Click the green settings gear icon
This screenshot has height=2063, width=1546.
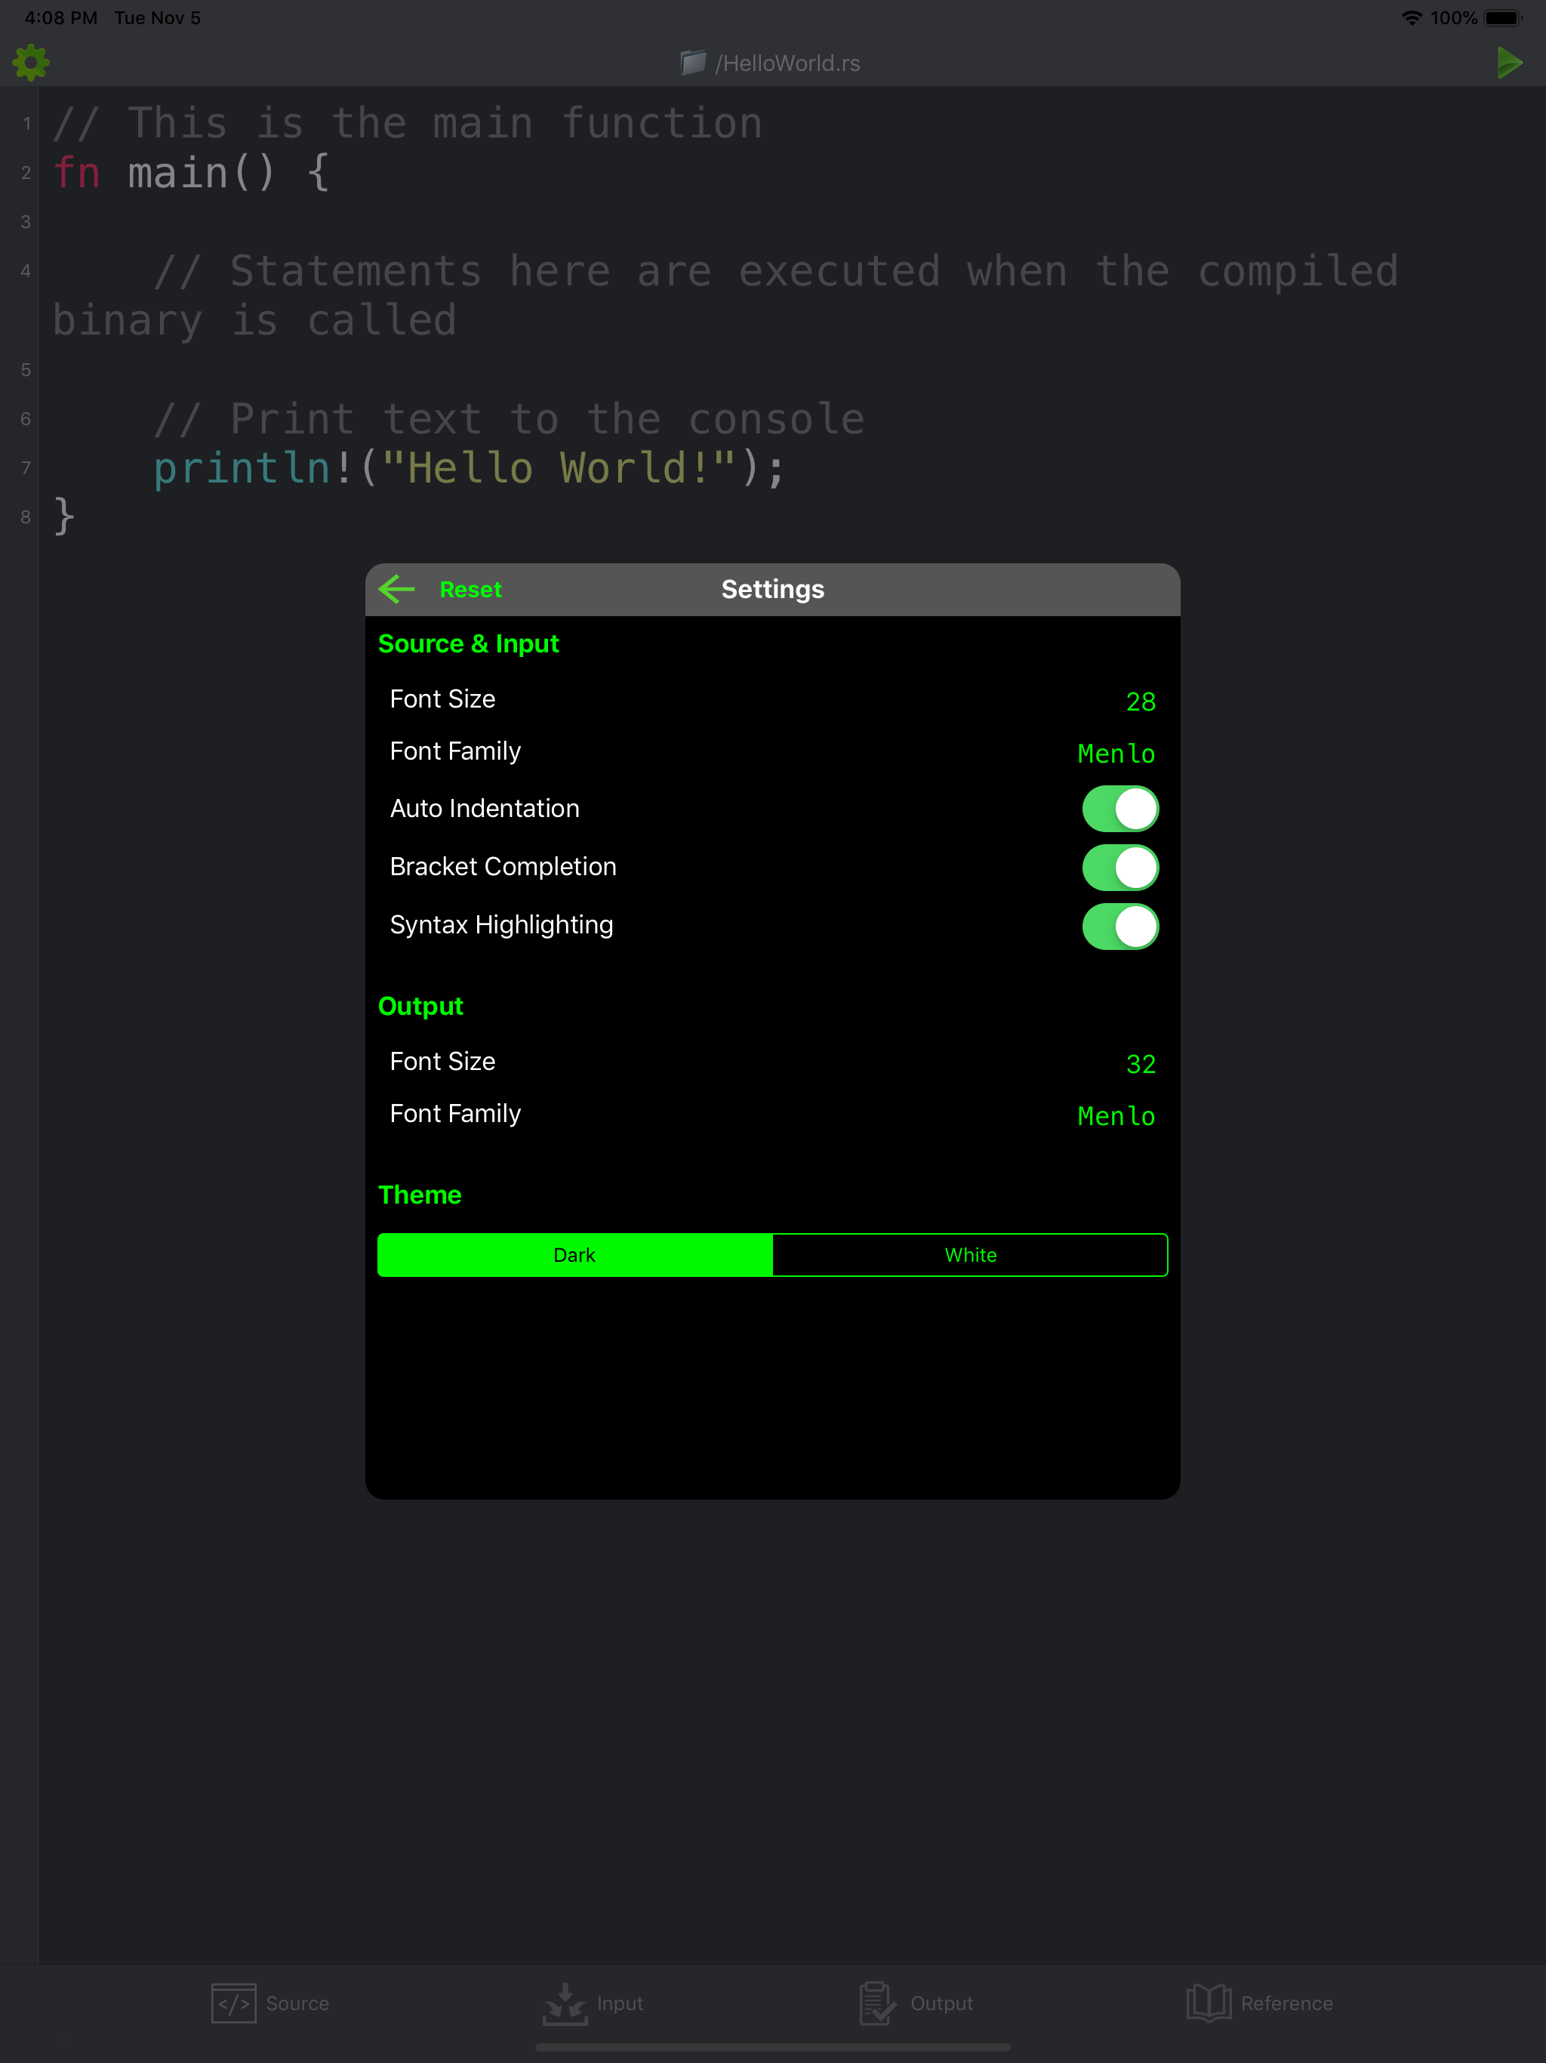pos(31,63)
